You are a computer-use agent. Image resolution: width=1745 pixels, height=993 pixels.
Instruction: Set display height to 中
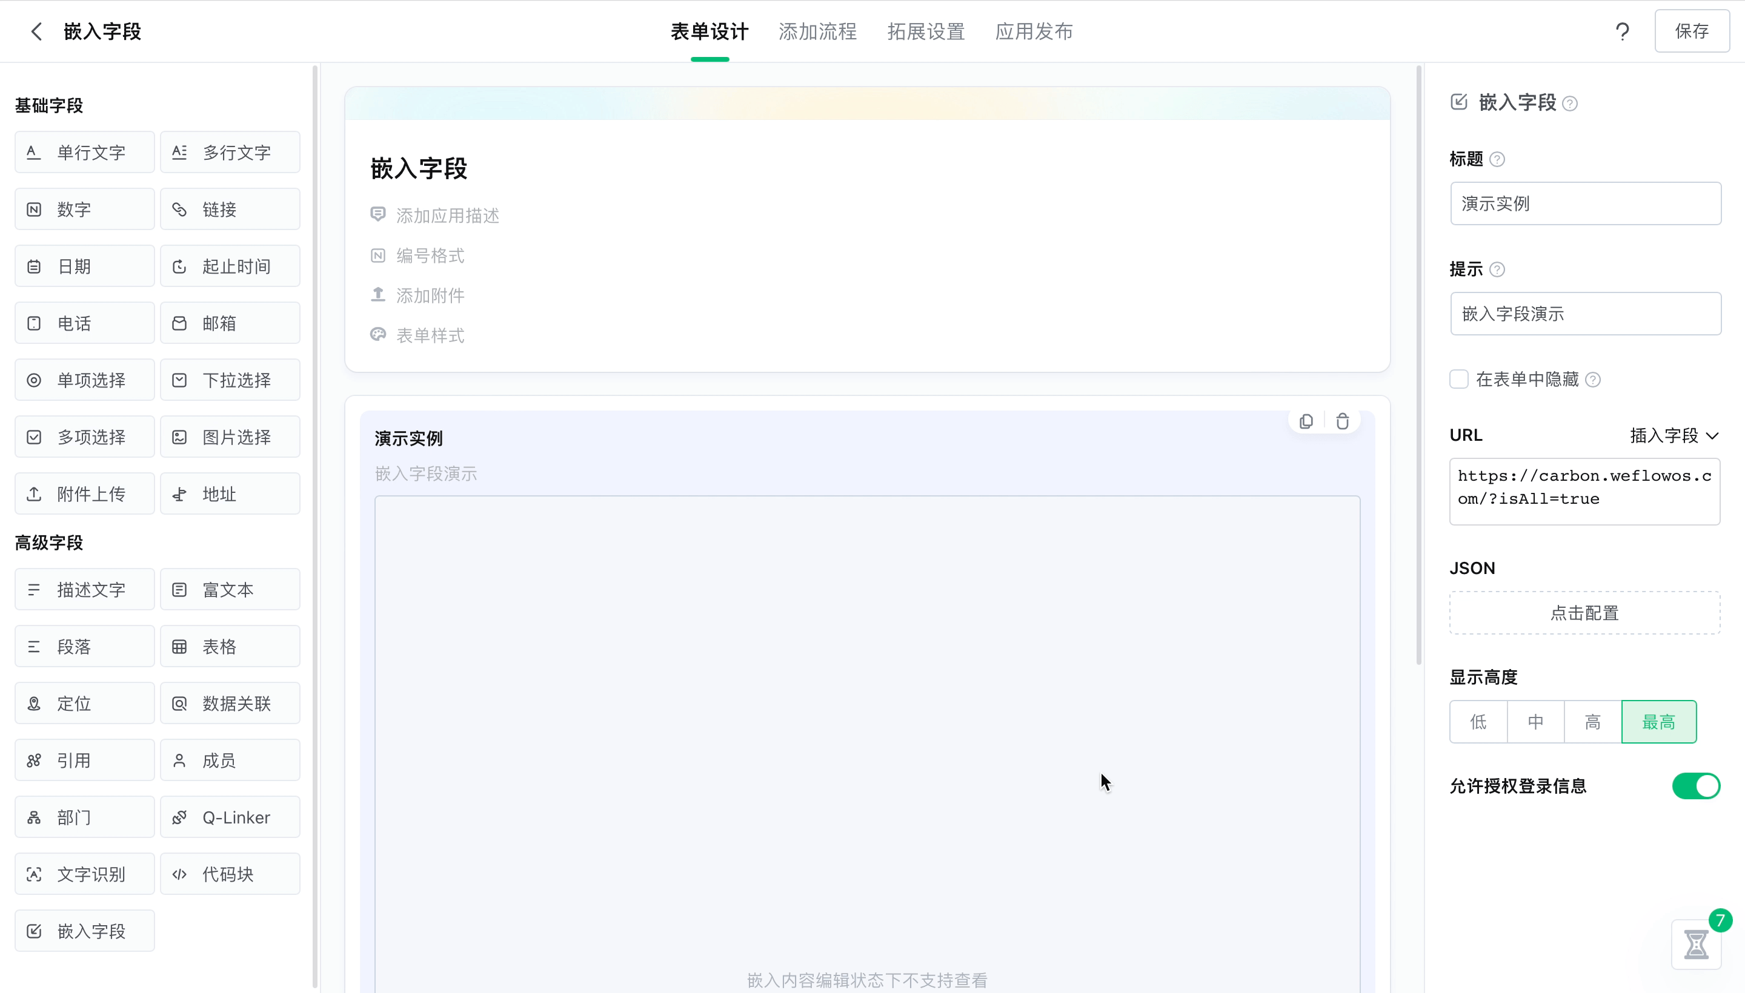click(1535, 722)
